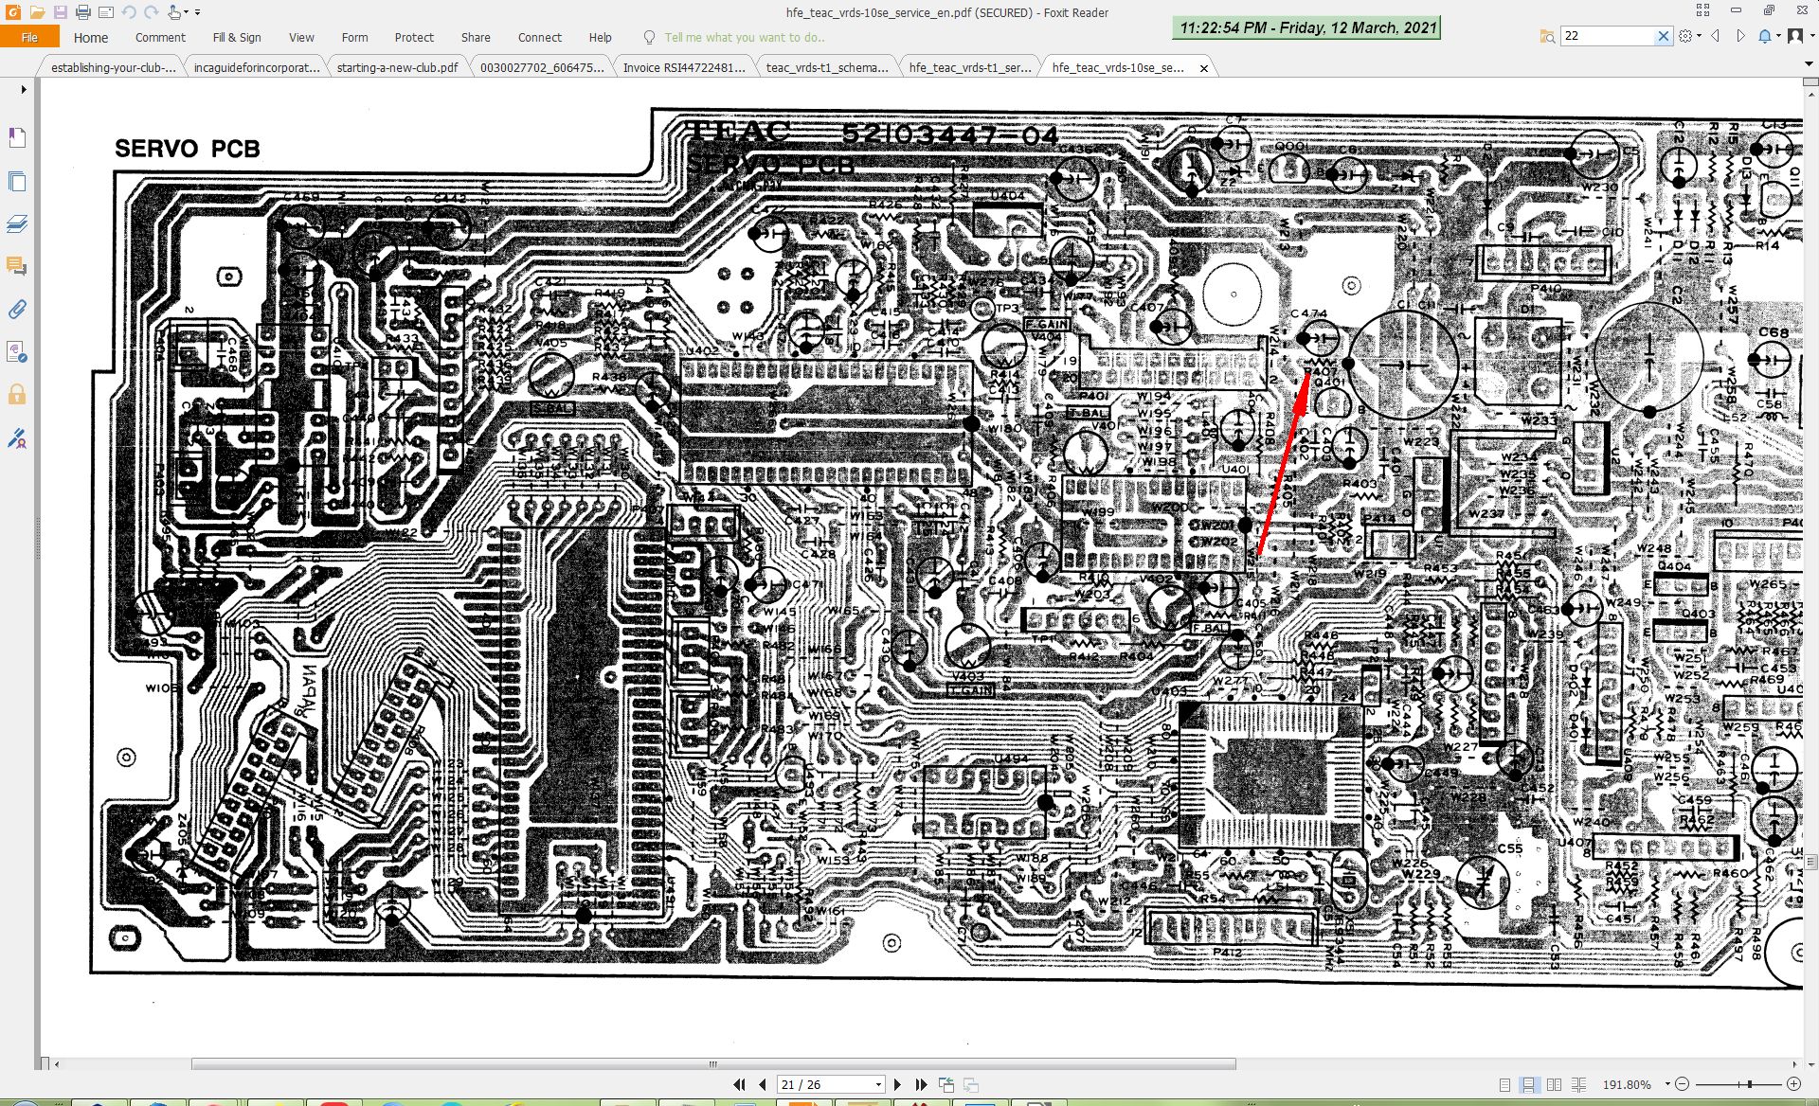Viewport: 1819px width, 1106px height.
Task: Go to the next page arrow
Action: pos(898,1084)
